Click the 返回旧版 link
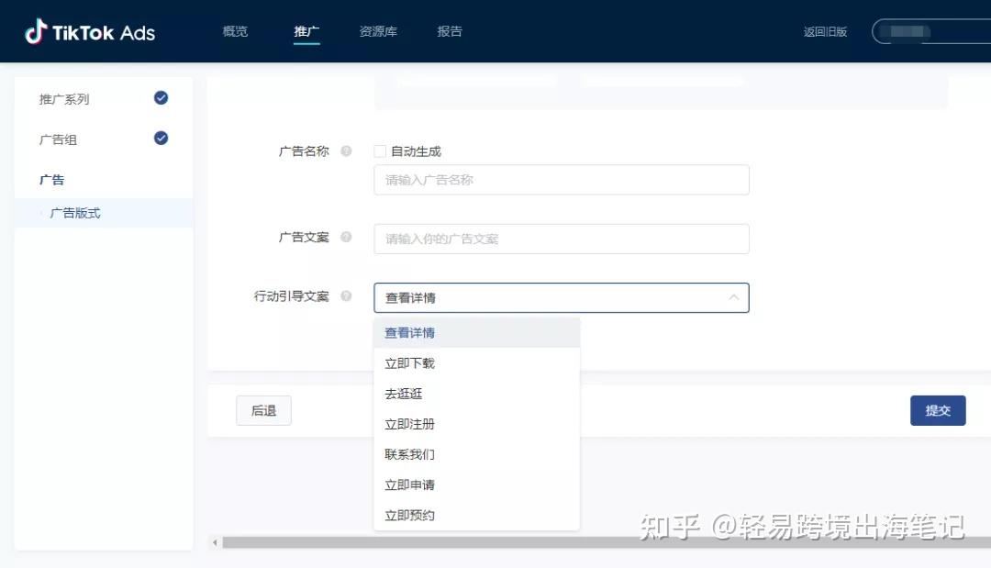This screenshot has height=568, width=991. 824,30
